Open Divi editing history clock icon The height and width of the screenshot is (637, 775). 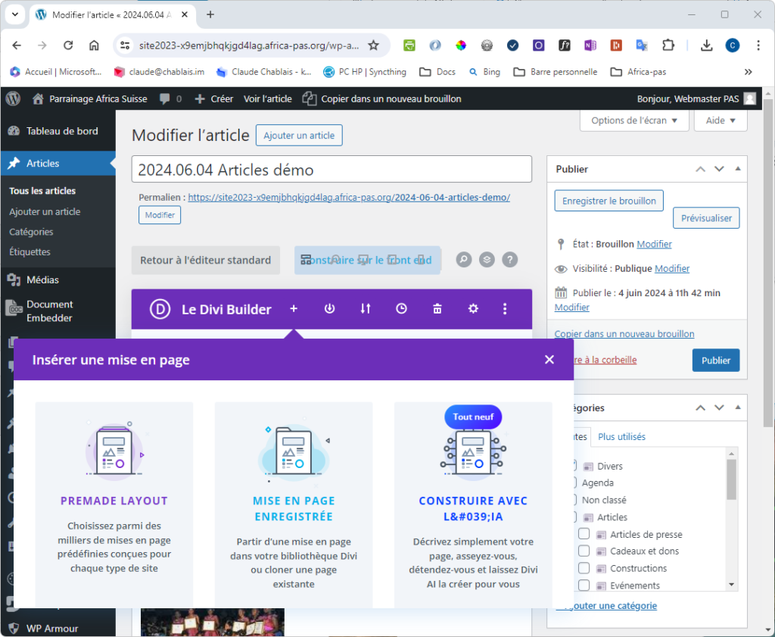[x=401, y=308]
